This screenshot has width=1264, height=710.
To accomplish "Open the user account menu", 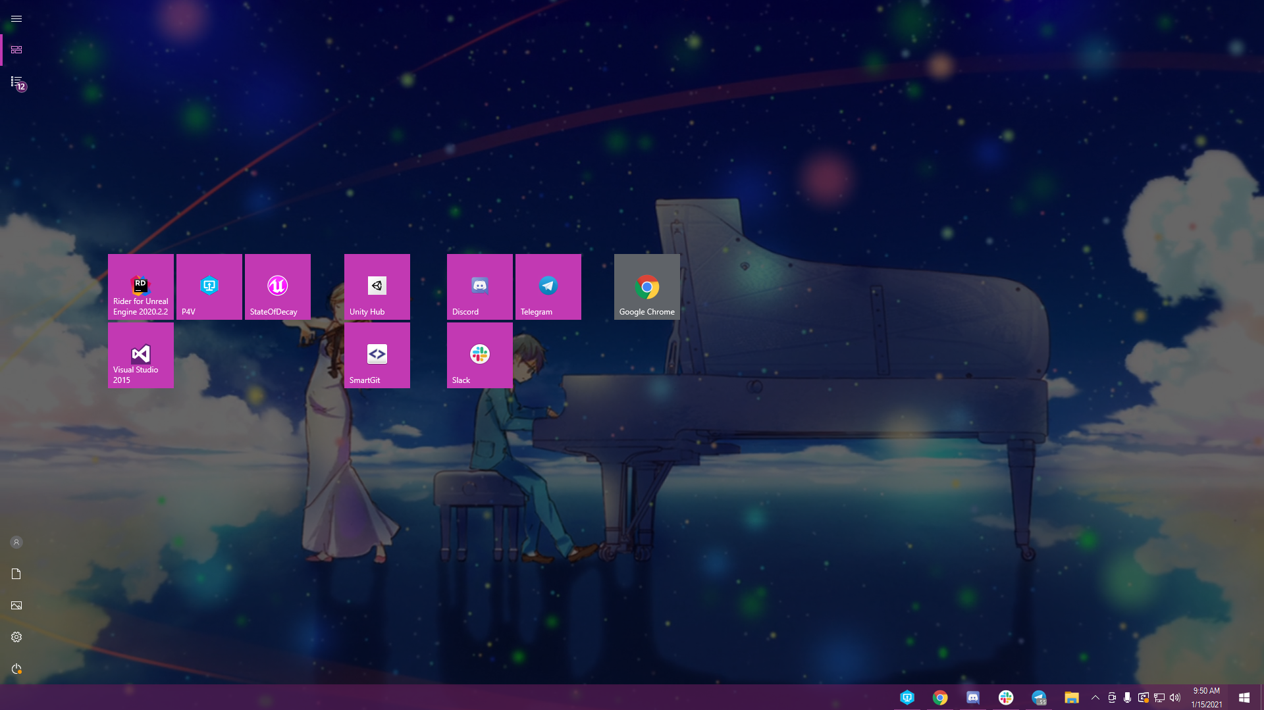I will pos(16,542).
